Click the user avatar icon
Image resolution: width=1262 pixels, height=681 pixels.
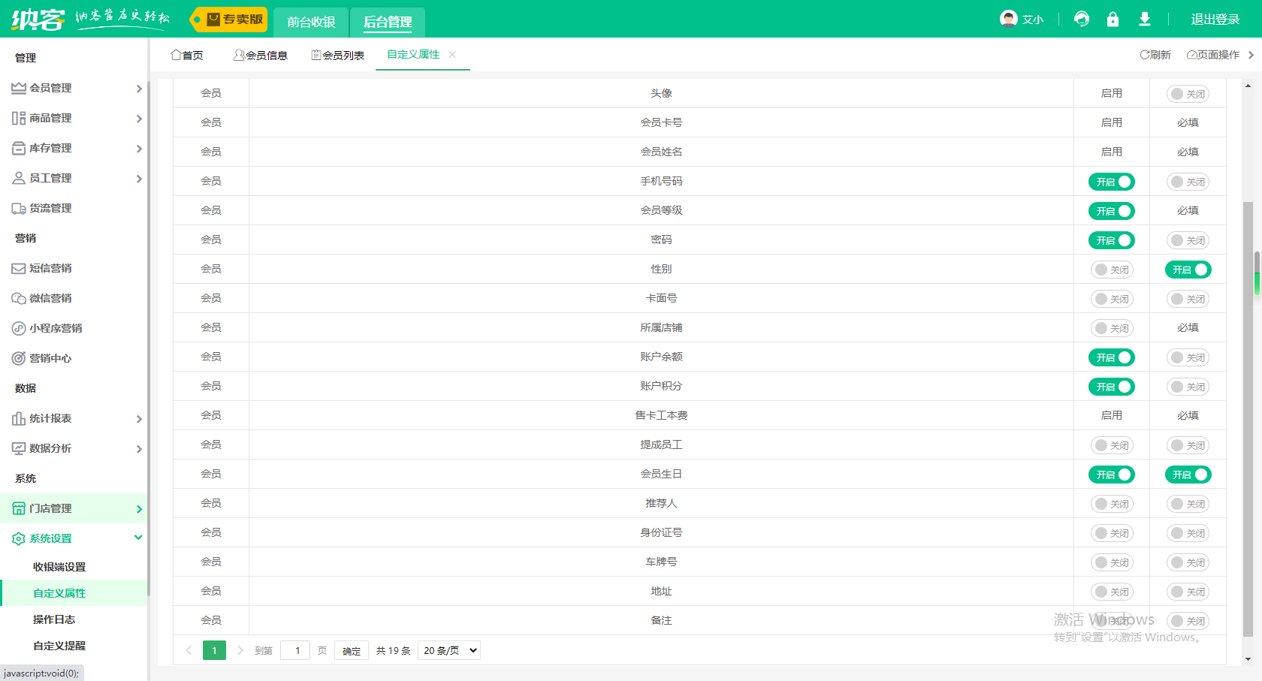pos(1008,19)
